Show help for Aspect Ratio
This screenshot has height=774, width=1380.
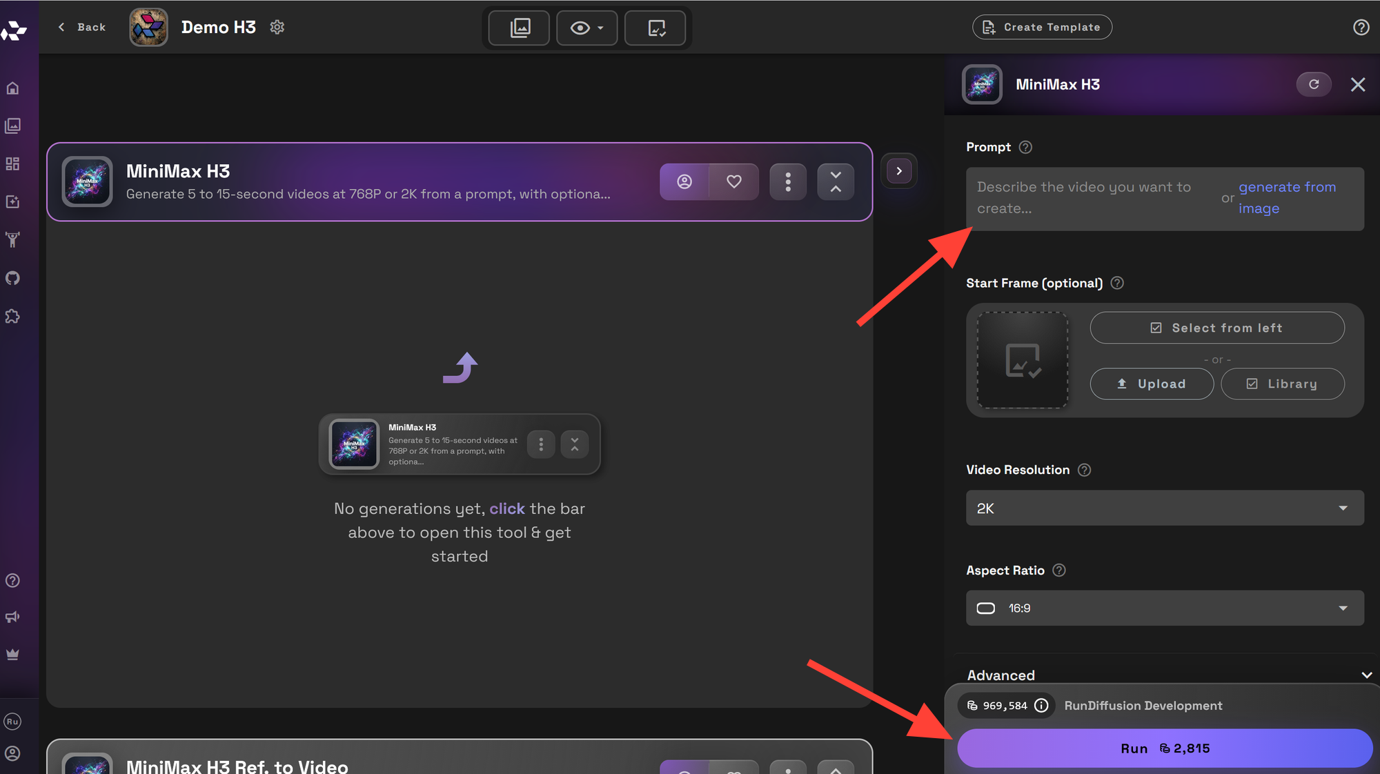1059,570
